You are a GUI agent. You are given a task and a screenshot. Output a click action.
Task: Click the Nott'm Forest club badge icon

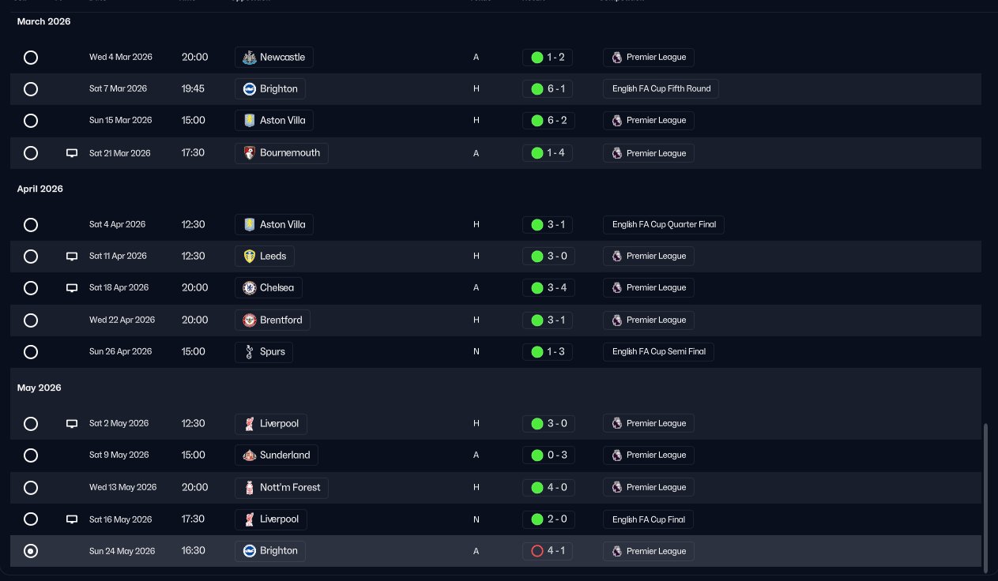250,488
